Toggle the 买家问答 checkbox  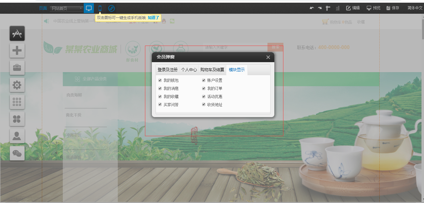(x=160, y=105)
